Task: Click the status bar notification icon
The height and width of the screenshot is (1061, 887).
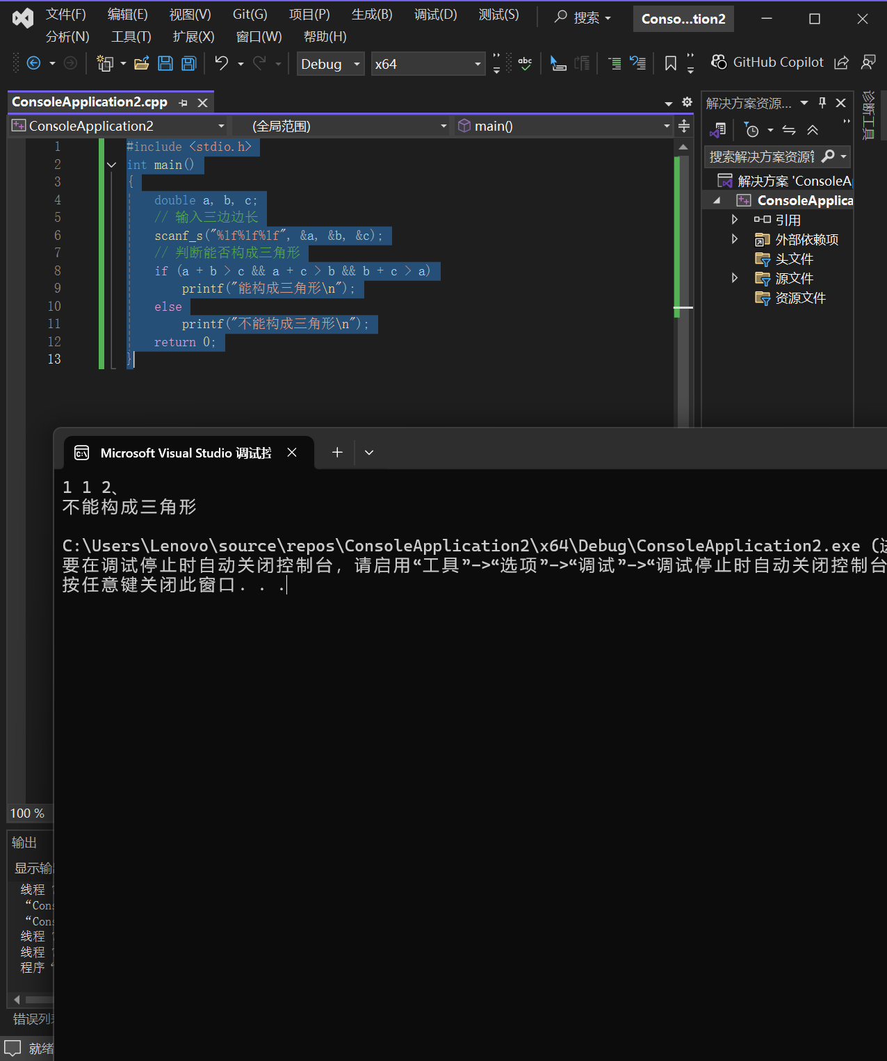Action: pyautogui.click(x=13, y=1048)
